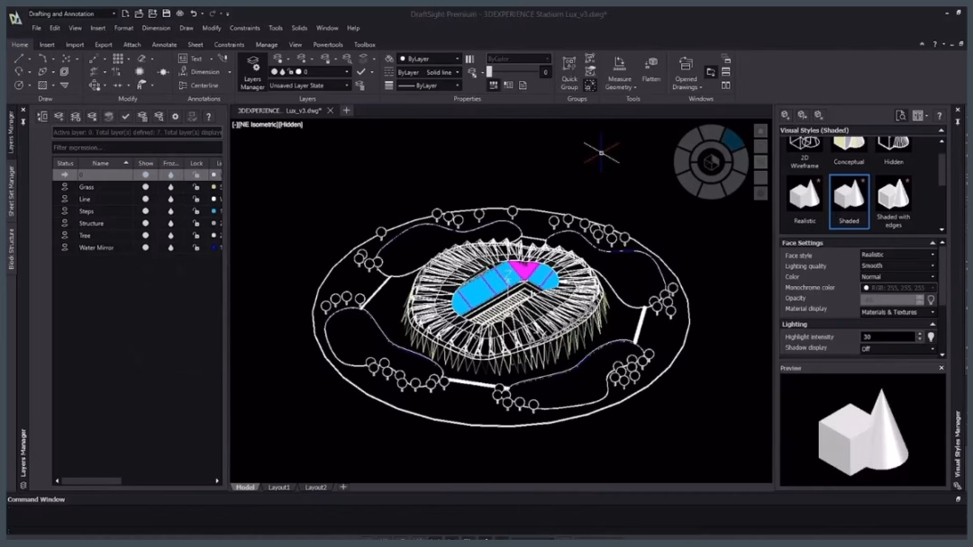Open the Shadow display Off dropdown
The image size is (973, 547).
pos(897,349)
